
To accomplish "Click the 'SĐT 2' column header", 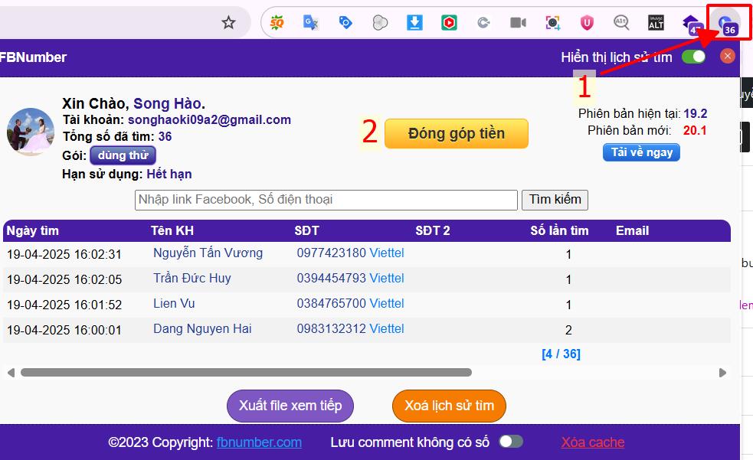I will coord(433,230).
